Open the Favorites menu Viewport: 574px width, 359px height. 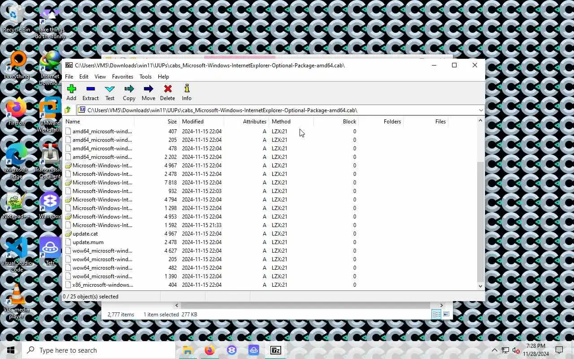point(122,77)
